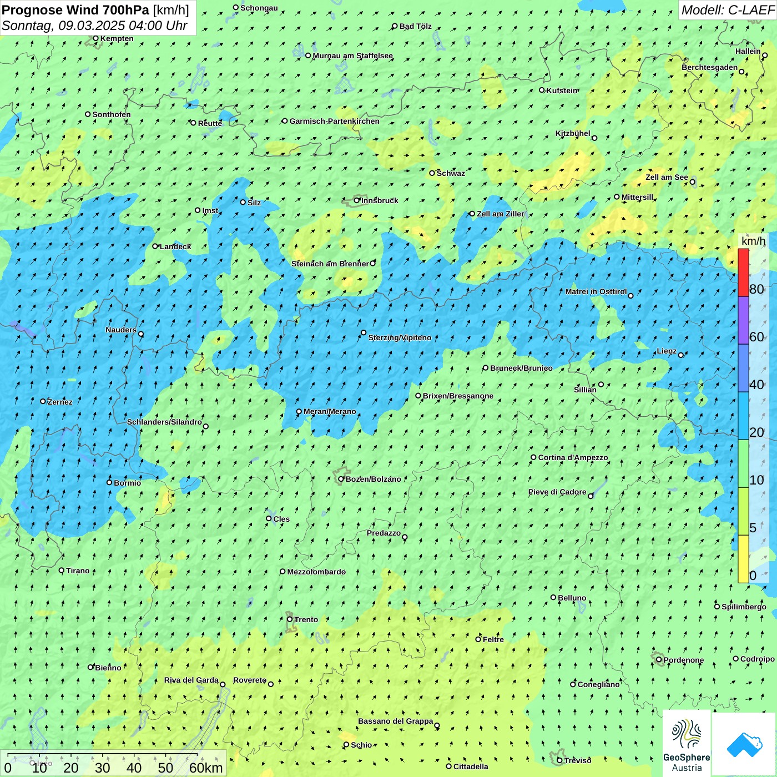This screenshot has height=777, width=777.
Task: Click the 'Lienz' label
Action: (x=667, y=351)
